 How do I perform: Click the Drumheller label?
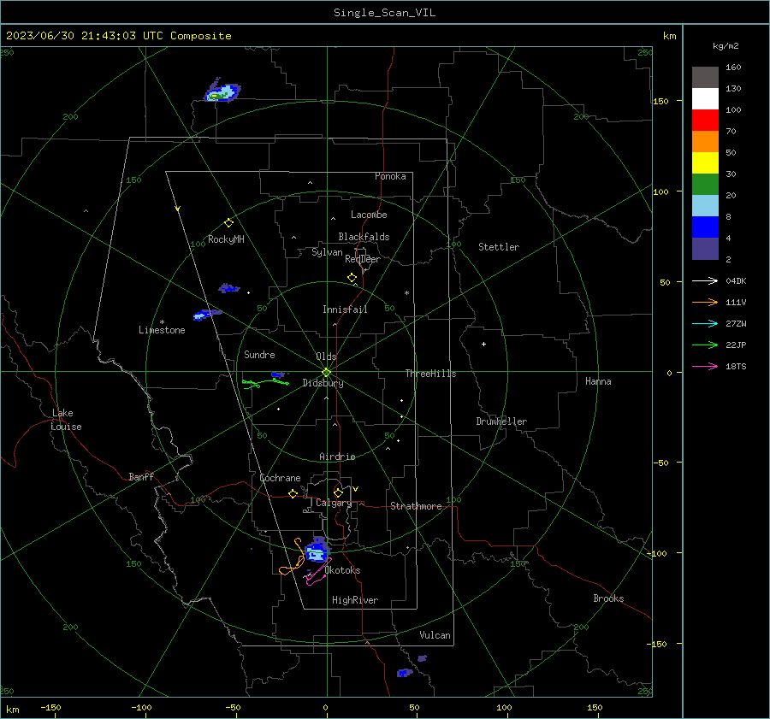[501, 421]
